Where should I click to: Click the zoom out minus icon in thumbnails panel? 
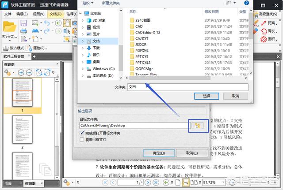pos(29,72)
